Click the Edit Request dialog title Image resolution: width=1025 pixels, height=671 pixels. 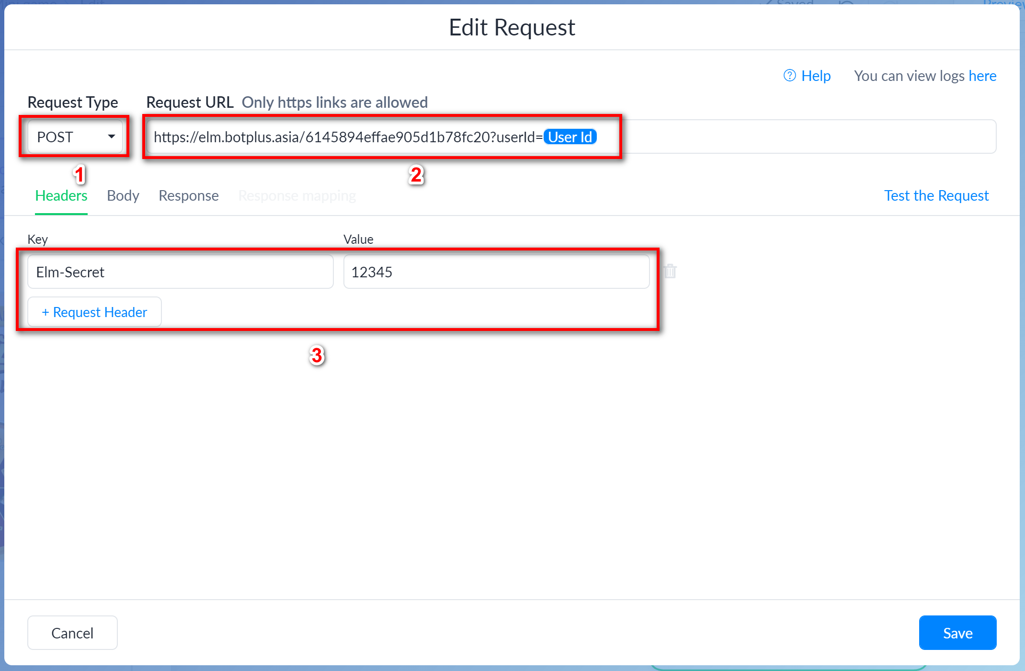click(512, 27)
